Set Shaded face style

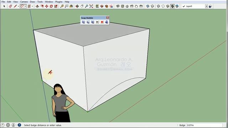[x=168, y=6]
